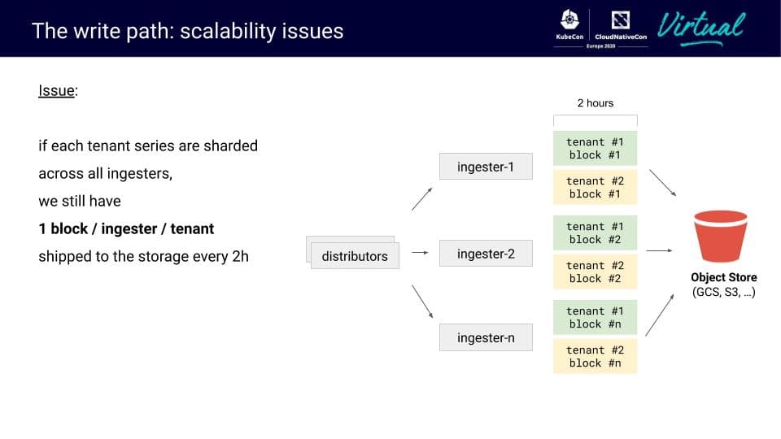This screenshot has width=781, height=439.
Task: Click the arrow from ingester-n blocks to bucket
Action: [660, 315]
